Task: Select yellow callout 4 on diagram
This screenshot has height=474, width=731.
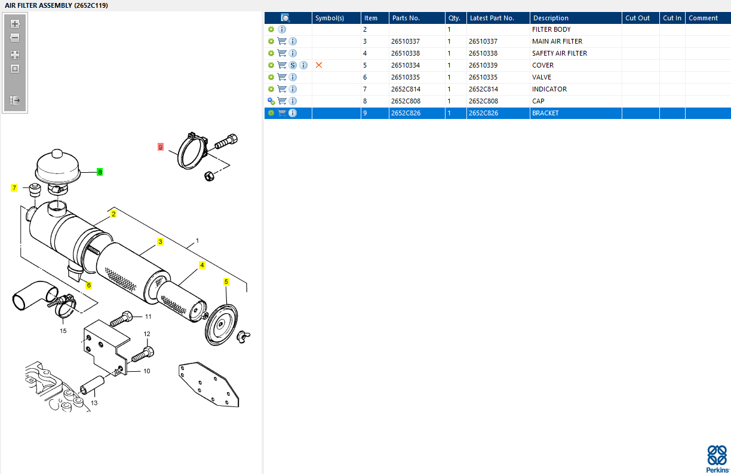Action: click(x=202, y=265)
